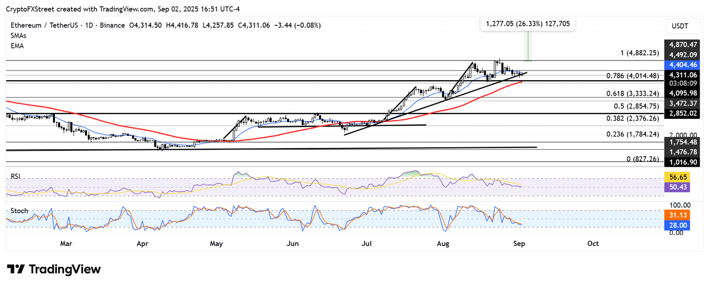Click the blue 4,404.46 price tag
This screenshot has height=287, width=709.
pyautogui.click(x=681, y=65)
